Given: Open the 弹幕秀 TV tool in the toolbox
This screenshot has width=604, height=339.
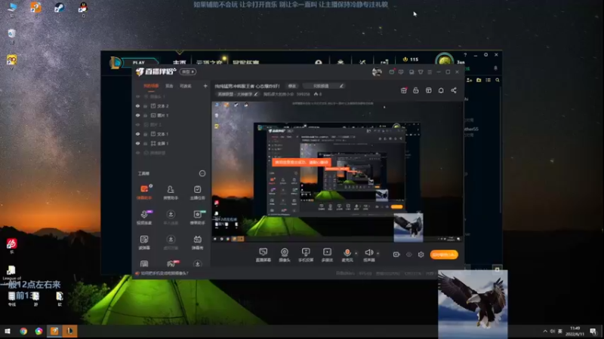Looking at the screenshot, I should pyautogui.click(x=197, y=242).
